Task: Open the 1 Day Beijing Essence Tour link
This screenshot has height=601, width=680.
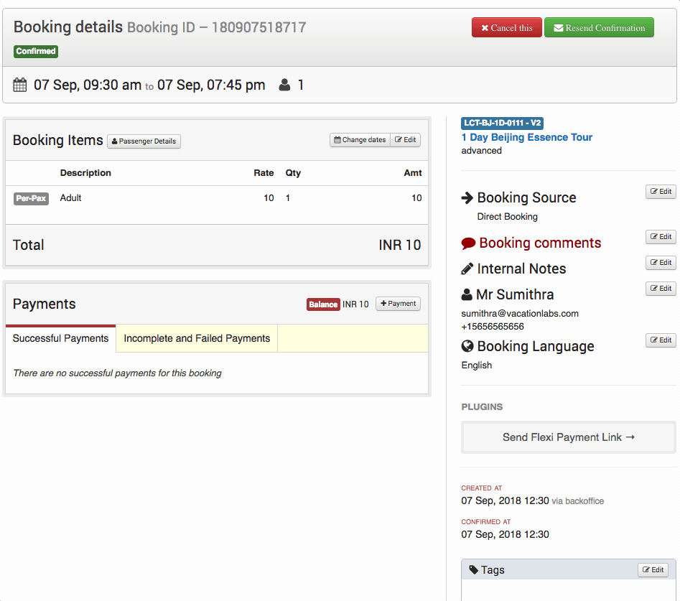Action: point(526,137)
